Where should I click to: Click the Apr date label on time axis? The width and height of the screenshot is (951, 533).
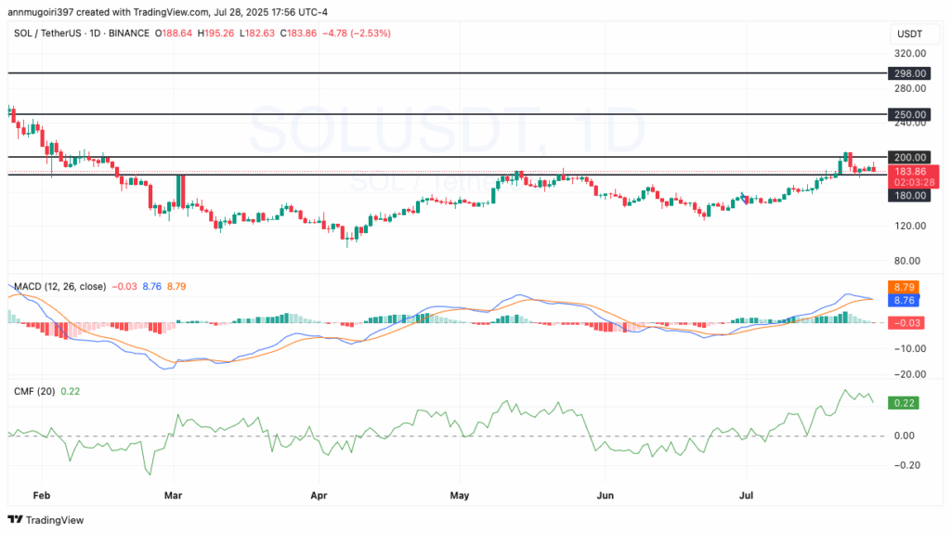click(319, 496)
